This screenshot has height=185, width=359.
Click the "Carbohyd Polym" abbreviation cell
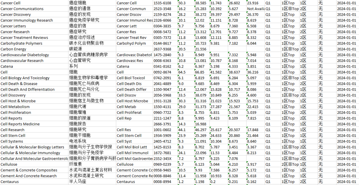131,43
